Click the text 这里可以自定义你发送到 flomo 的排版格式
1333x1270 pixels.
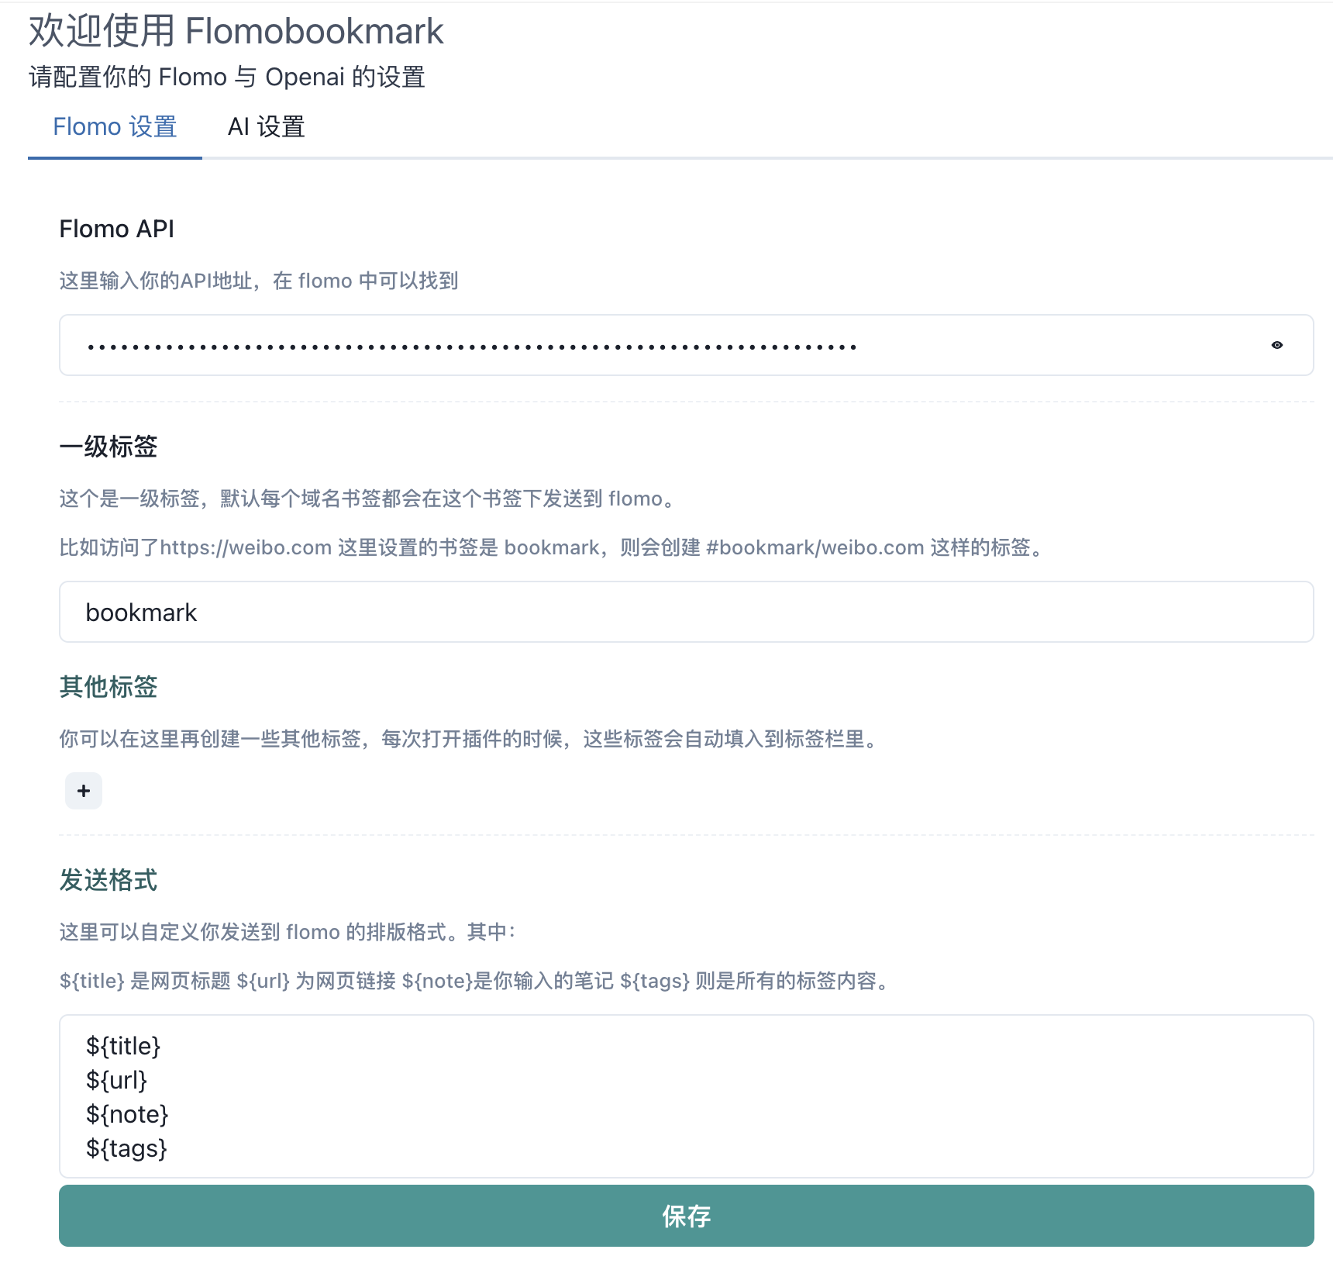point(288,932)
